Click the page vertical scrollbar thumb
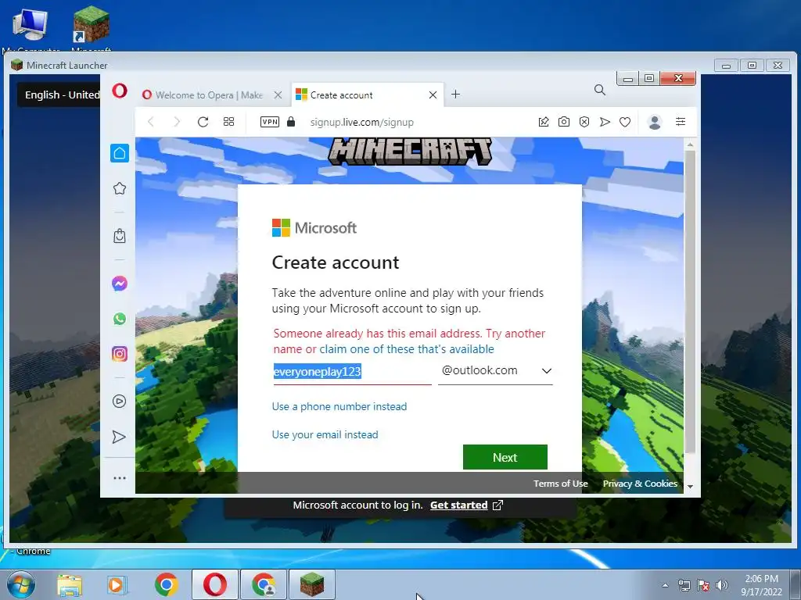 tap(690, 301)
